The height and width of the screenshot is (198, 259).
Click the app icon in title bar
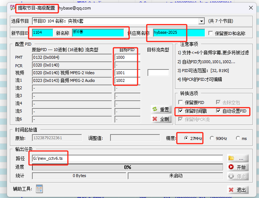13,8
